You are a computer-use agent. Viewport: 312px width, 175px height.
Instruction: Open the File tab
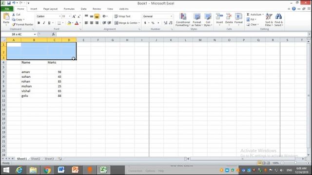(7, 9)
